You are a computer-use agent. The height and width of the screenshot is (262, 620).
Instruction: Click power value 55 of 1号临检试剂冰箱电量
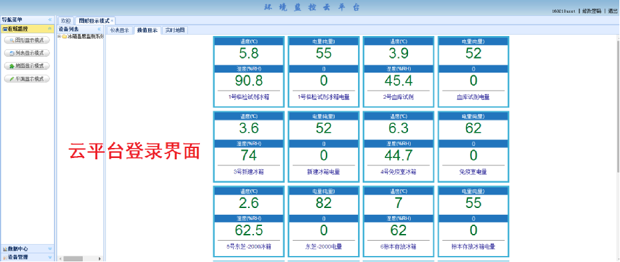pyautogui.click(x=323, y=54)
